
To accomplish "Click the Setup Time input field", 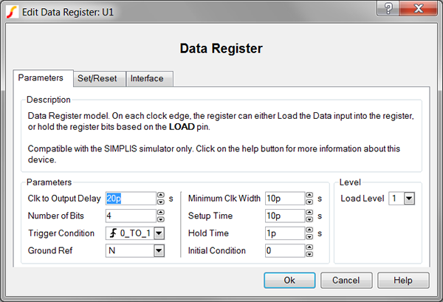I will [x=284, y=216].
